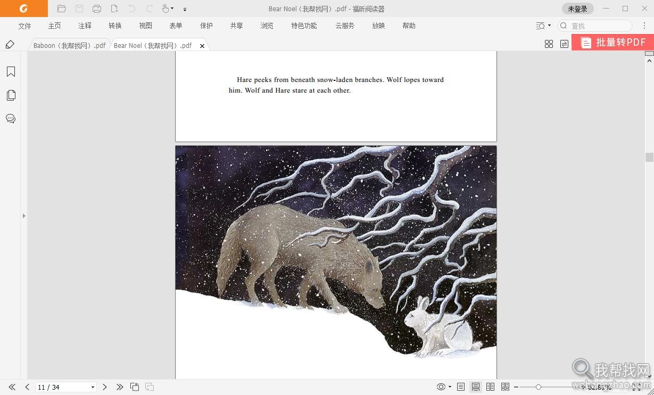Select the Bear Noel（我帮找网）.pdf tab

153,46
